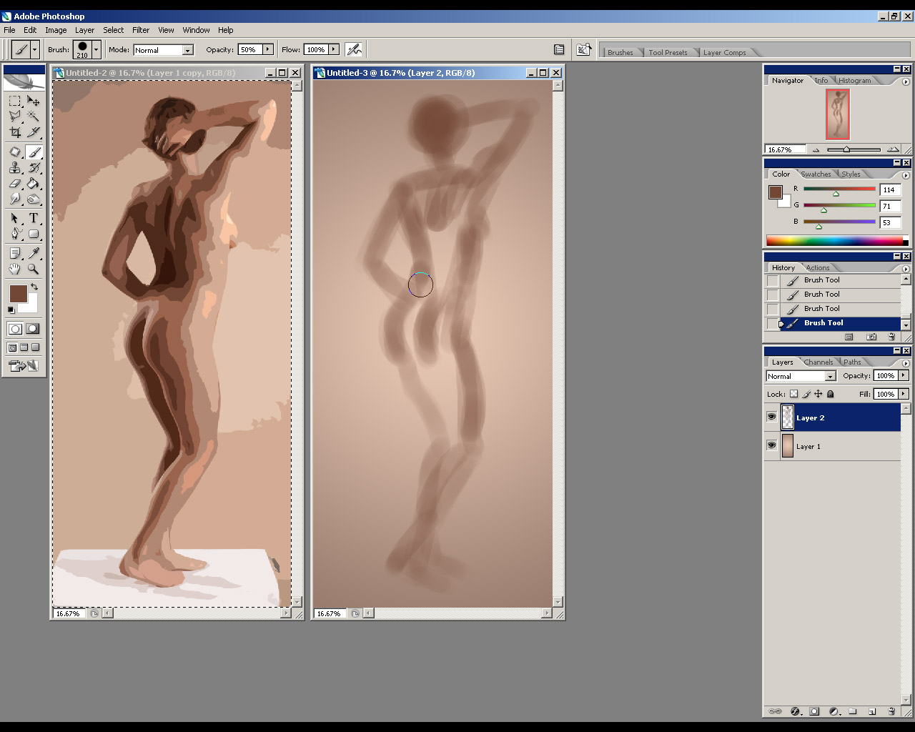Screen dimensions: 915x732
Task: Open the Swatches tab in Color panel
Action: point(816,174)
